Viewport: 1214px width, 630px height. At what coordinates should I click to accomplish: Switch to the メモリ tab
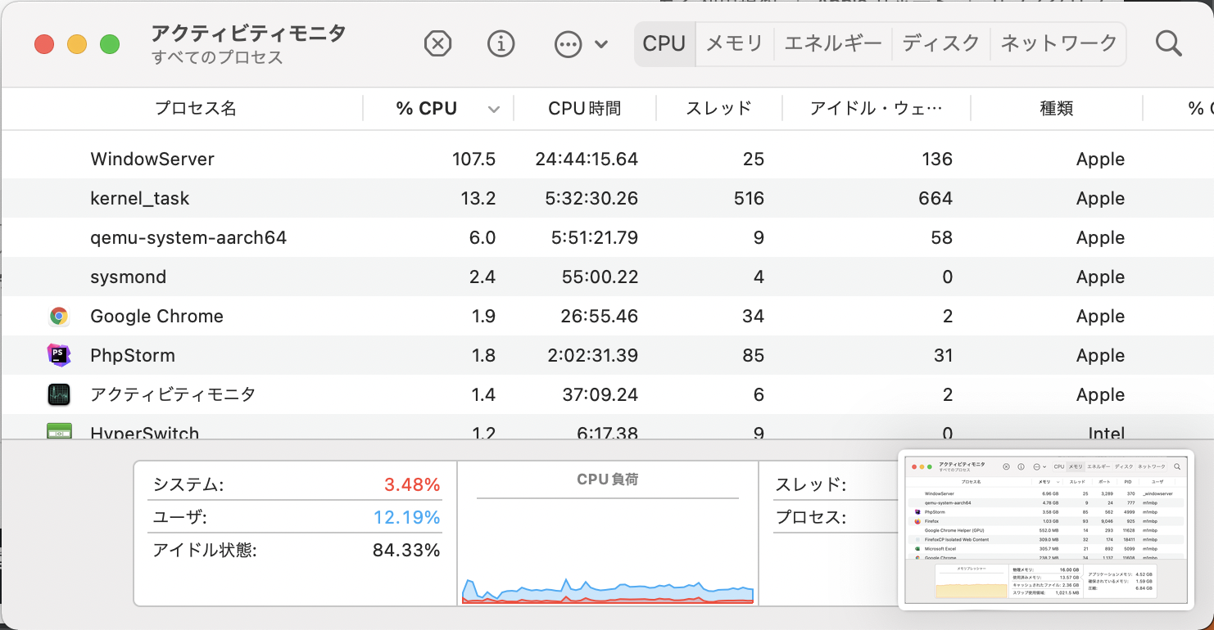coord(734,43)
